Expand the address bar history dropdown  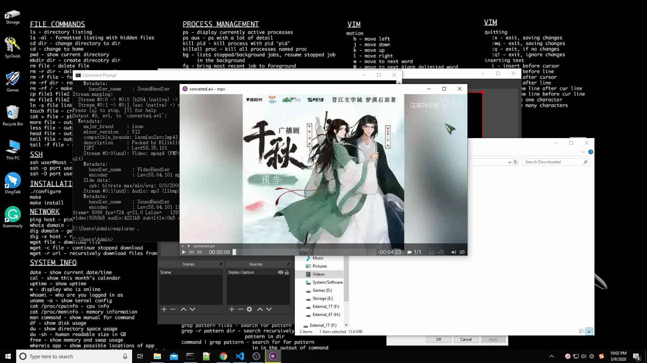click(x=510, y=162)
